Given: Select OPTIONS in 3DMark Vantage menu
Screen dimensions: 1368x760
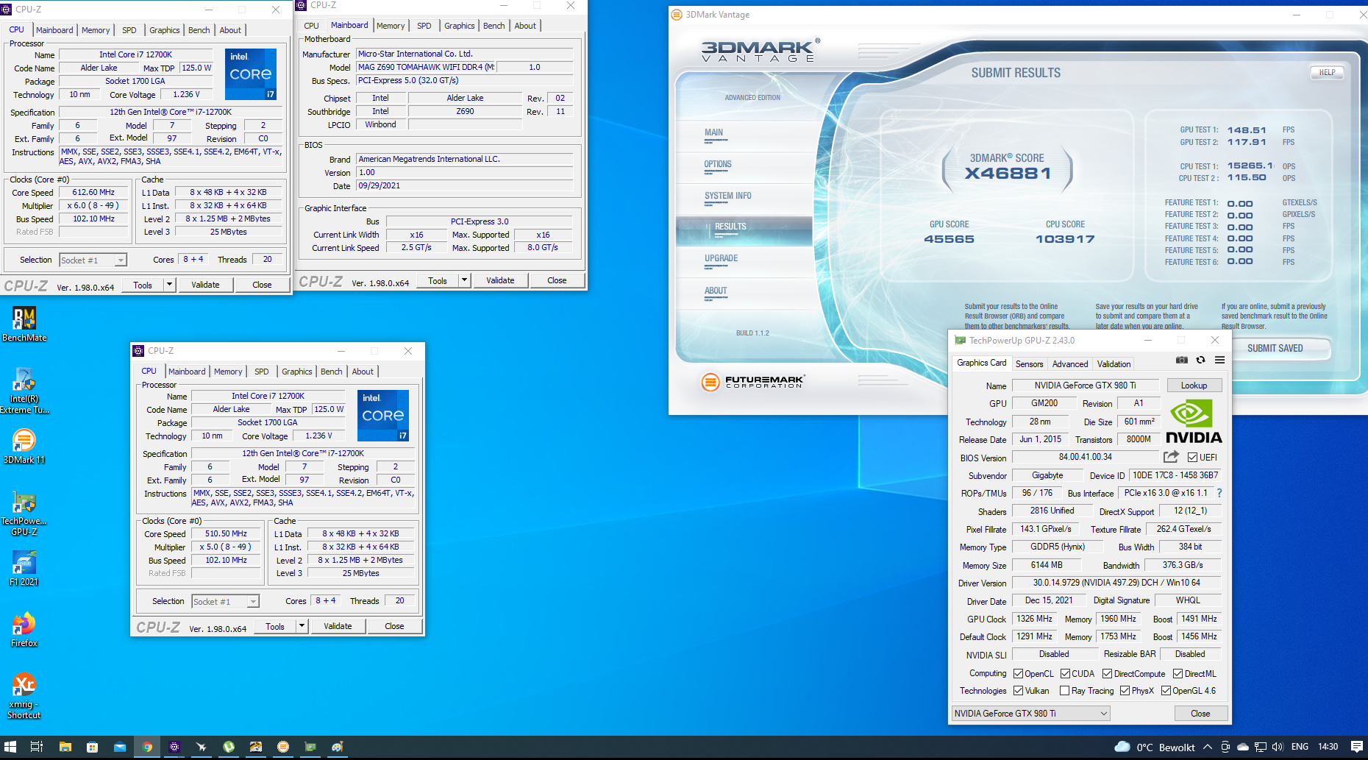Looking at the screenshot, I should point(717,164).
